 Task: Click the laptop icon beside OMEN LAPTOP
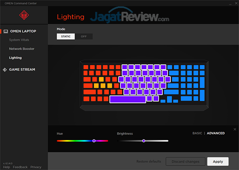tap(6, 31)
